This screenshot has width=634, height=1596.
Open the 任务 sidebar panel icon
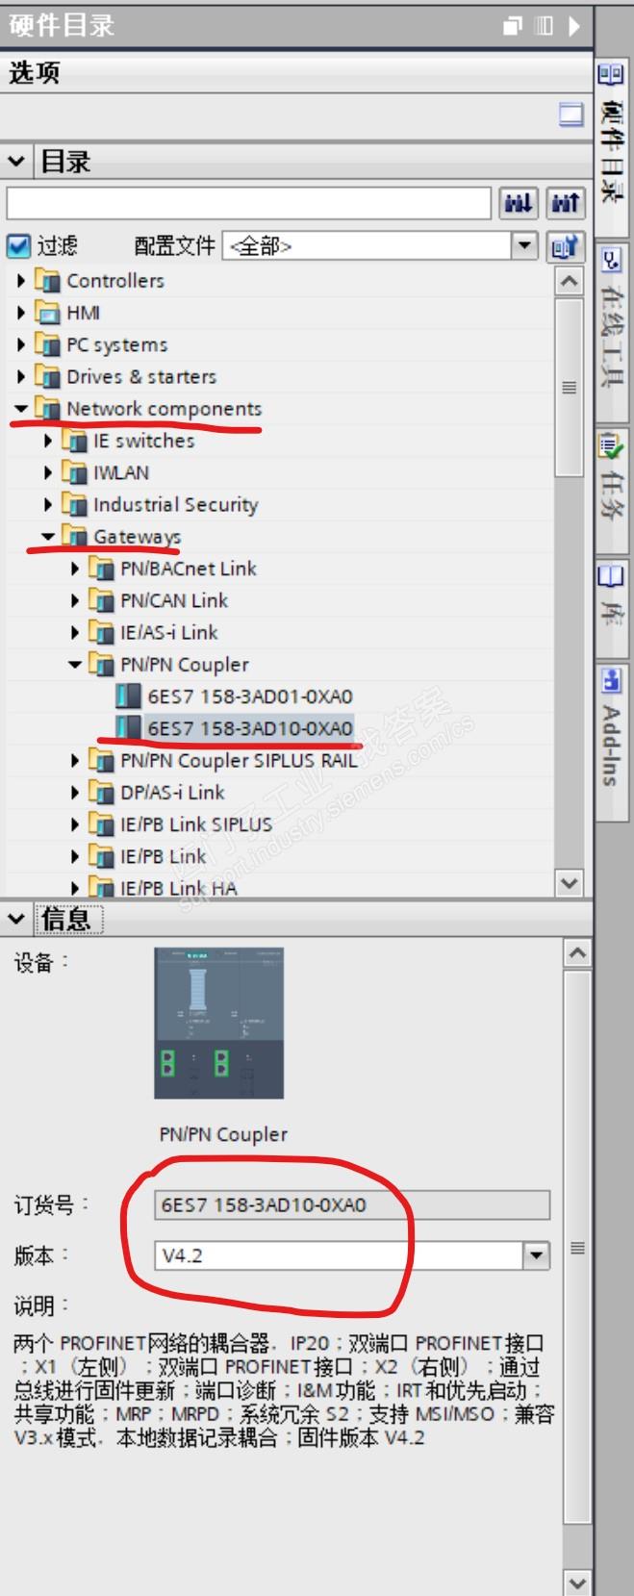pyautogui.click(x=611, y=446)
